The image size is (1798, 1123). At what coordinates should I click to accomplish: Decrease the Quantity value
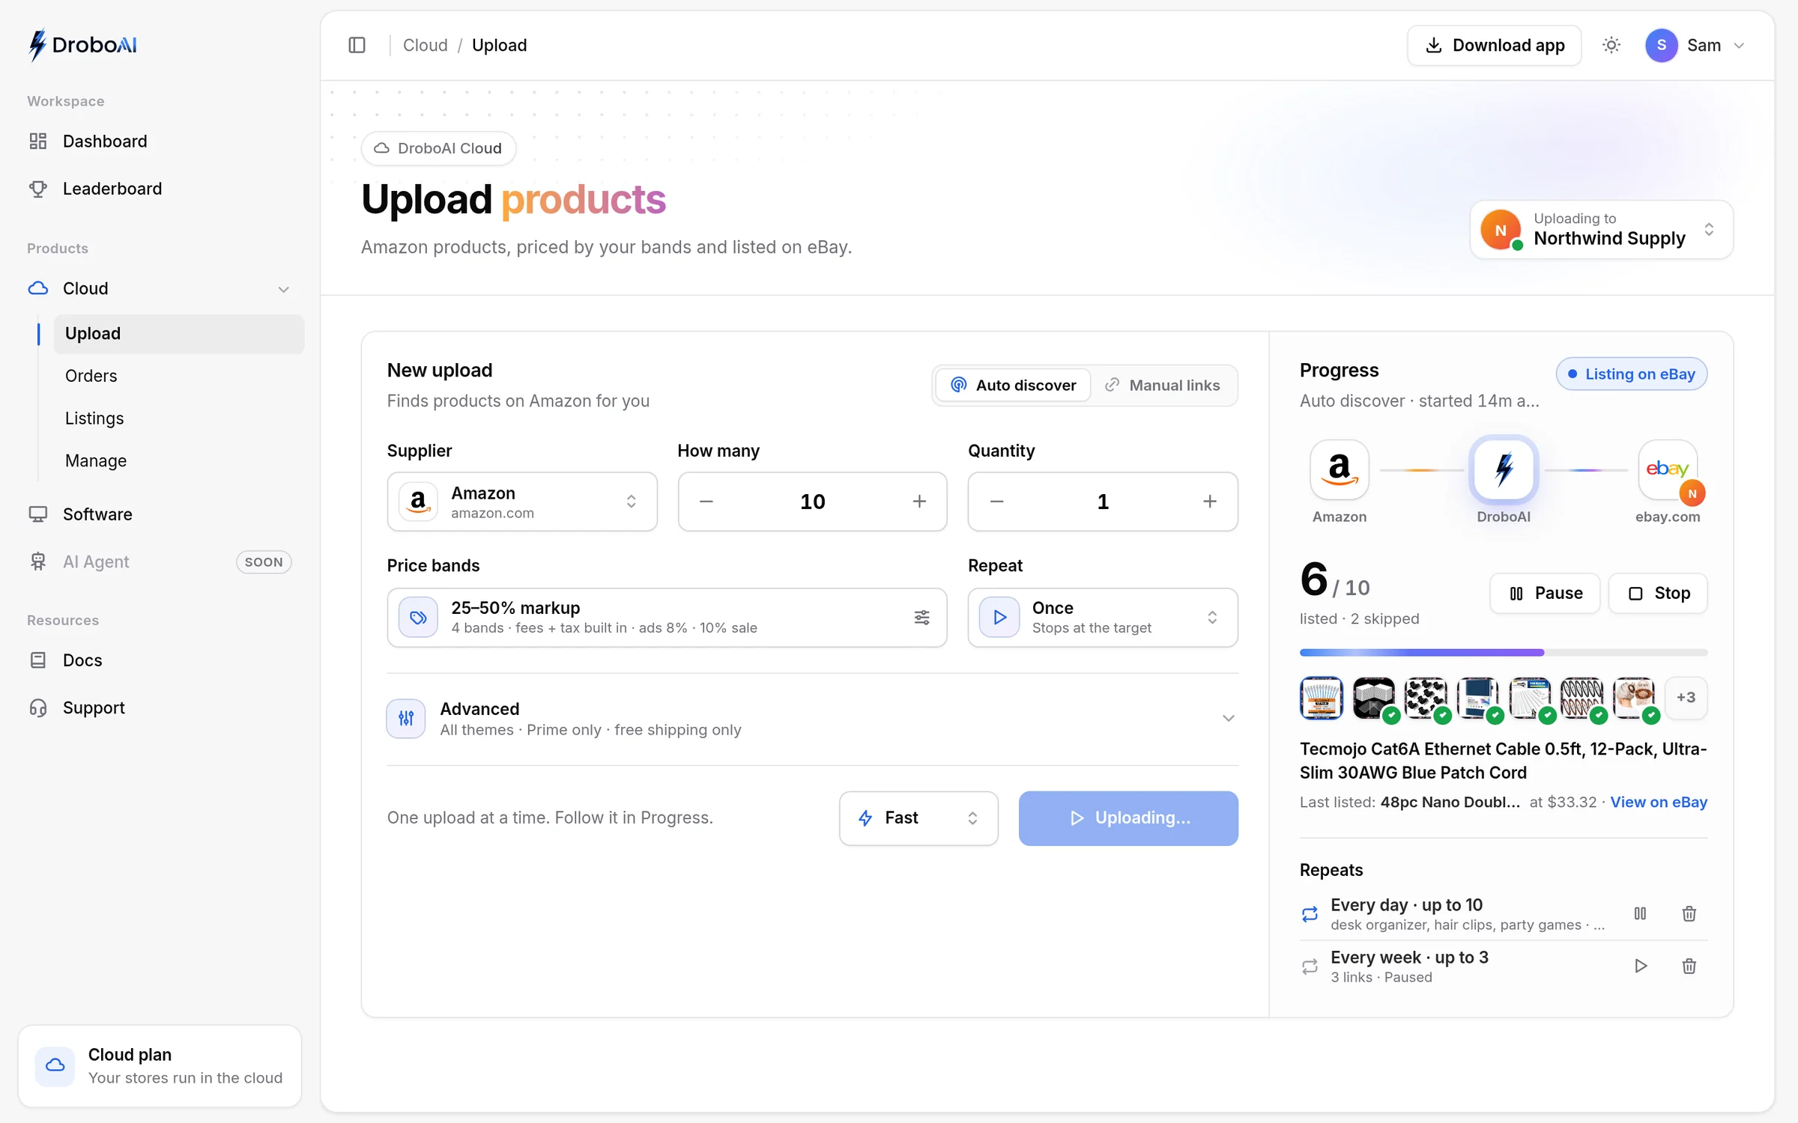point(996,502)
